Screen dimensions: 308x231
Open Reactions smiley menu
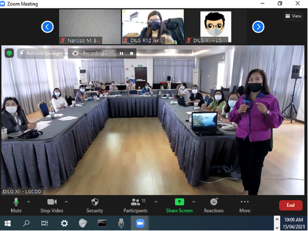[214, 205]
